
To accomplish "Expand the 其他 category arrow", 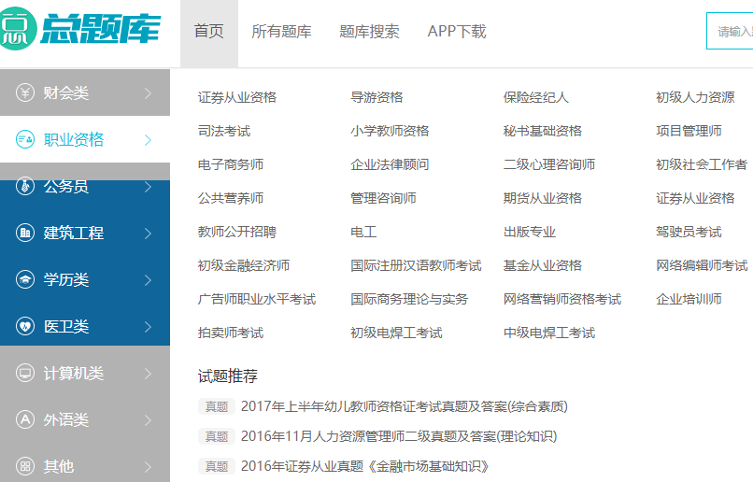I will (x=148, y=467).
